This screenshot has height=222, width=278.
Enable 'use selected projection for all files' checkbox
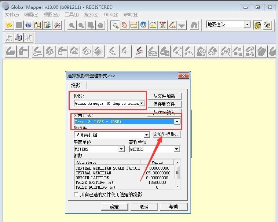coord(76,195)
